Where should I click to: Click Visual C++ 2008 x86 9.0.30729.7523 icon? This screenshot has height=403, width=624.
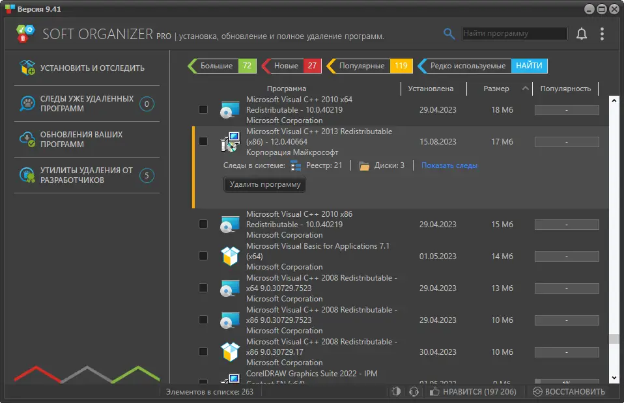[x=230, y=320]
